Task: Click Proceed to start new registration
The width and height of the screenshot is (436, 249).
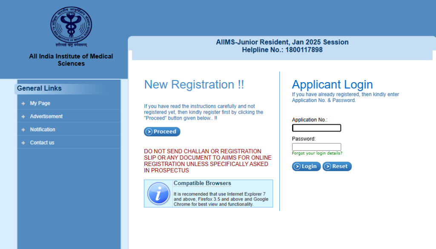Action: pos(162,132)
